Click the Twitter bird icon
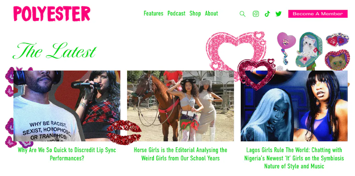The image size is (355, 176). 278,14
